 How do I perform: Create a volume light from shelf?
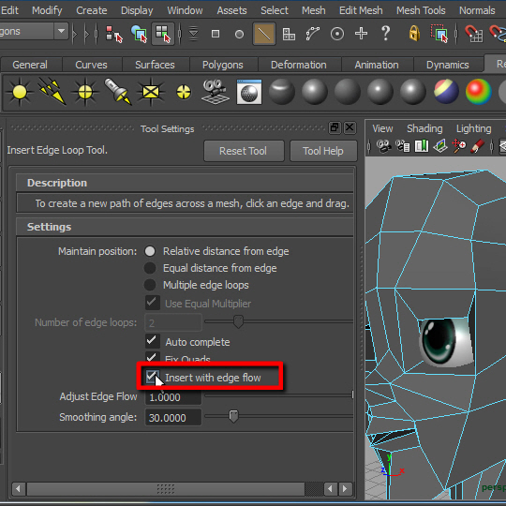coord(184,92)
